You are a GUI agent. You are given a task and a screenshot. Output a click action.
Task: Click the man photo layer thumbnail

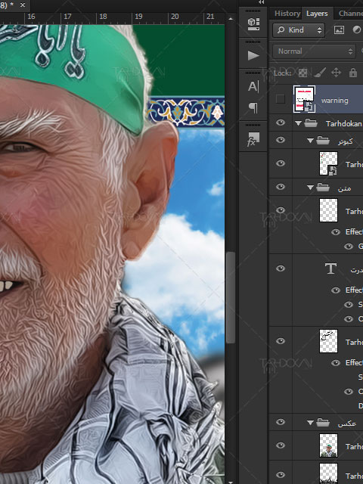pos(328,445)
